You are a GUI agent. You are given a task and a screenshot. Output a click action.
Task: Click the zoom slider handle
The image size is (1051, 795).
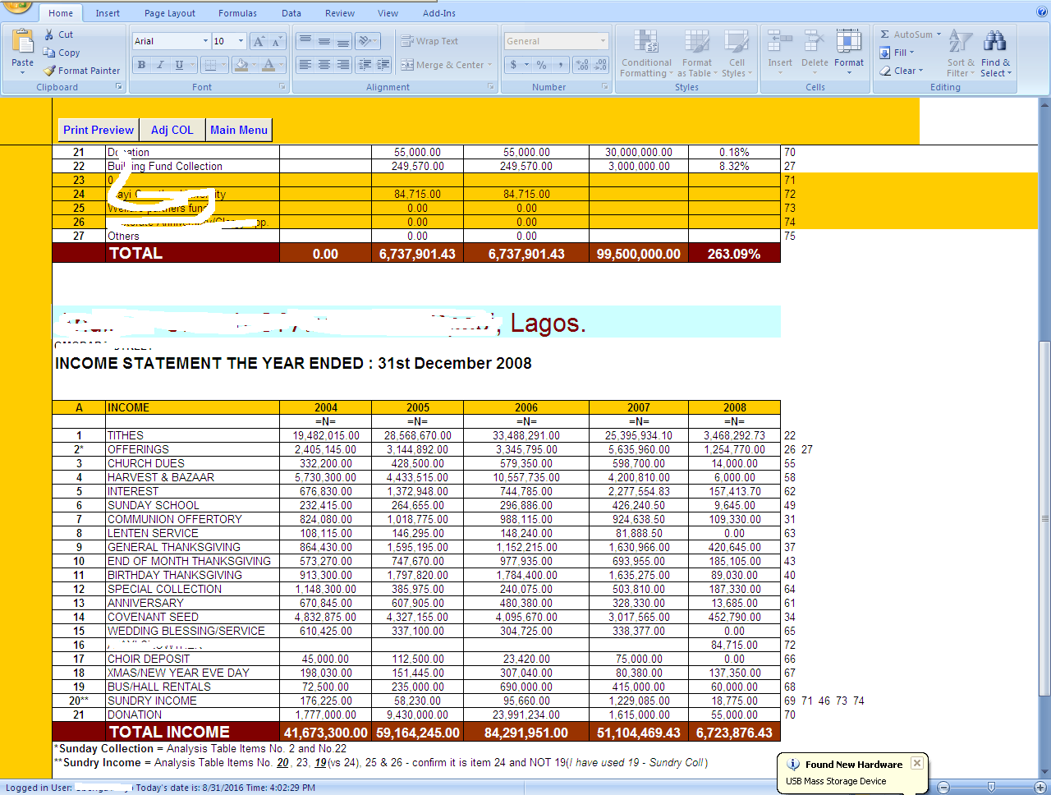click(x=991, y=787)
